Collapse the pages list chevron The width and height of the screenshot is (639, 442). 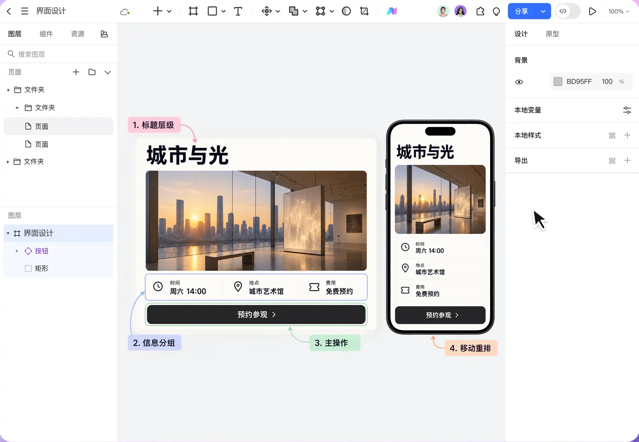click(x=108, y=72)
